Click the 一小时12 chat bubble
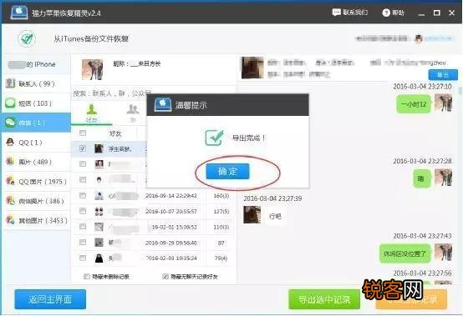 click(x=414, y=104)
